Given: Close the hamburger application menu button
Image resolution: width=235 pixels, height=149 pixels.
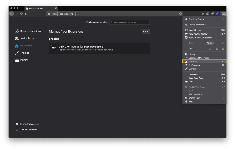Looking at the screenshot, I should tap(224, 14).
